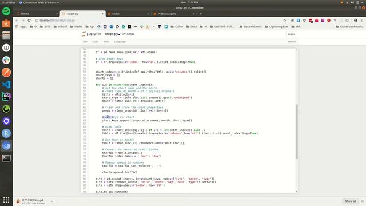Screen dimensions: 366x206
Task: Open the Apps bookmark shortcut
Action: click(21, 27)
